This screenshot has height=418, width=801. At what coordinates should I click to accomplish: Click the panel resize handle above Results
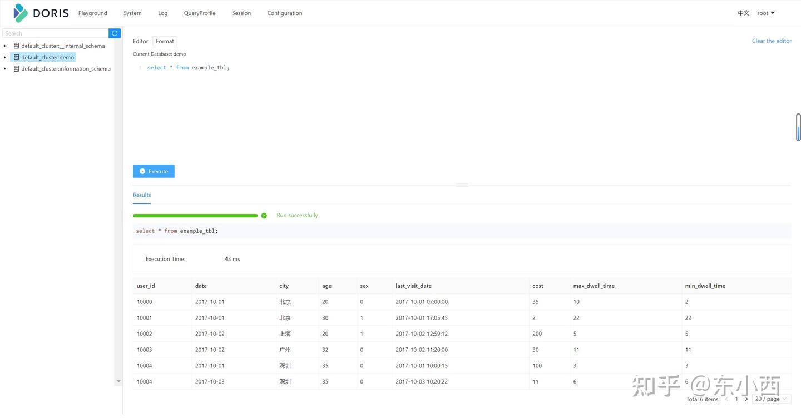pos(462,185)
